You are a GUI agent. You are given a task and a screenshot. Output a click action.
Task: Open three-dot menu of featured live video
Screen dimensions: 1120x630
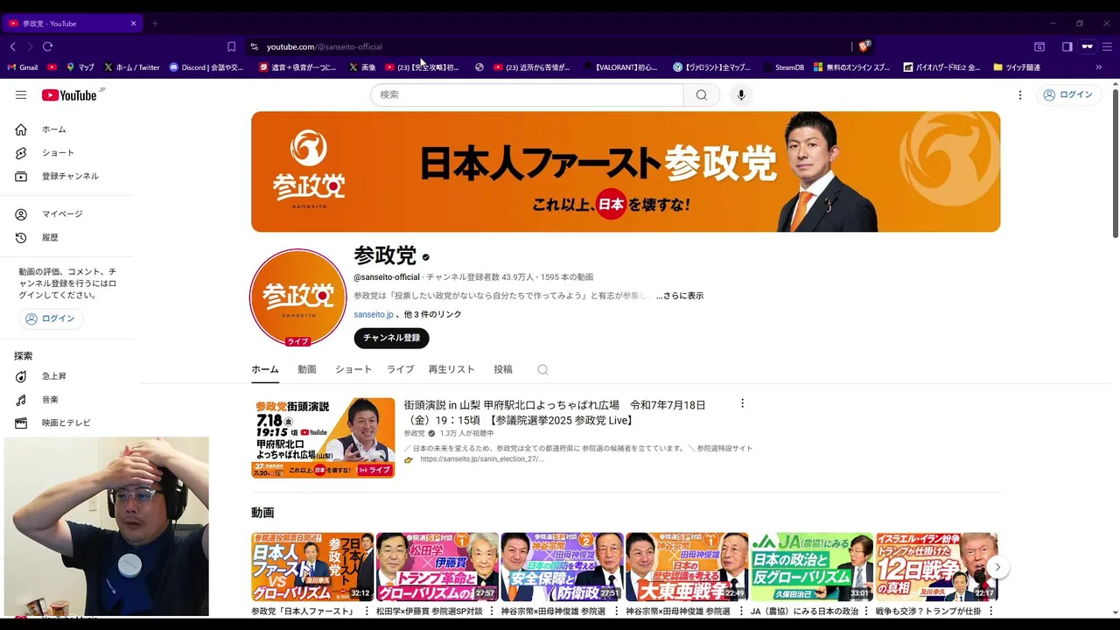742,403
